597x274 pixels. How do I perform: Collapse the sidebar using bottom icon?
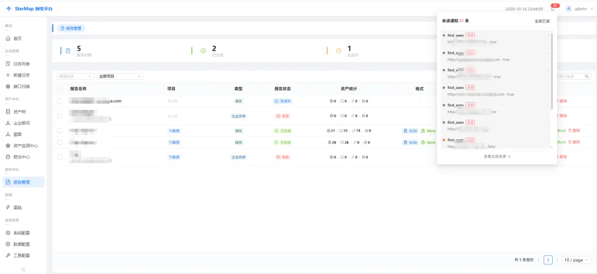click(23, 269)
